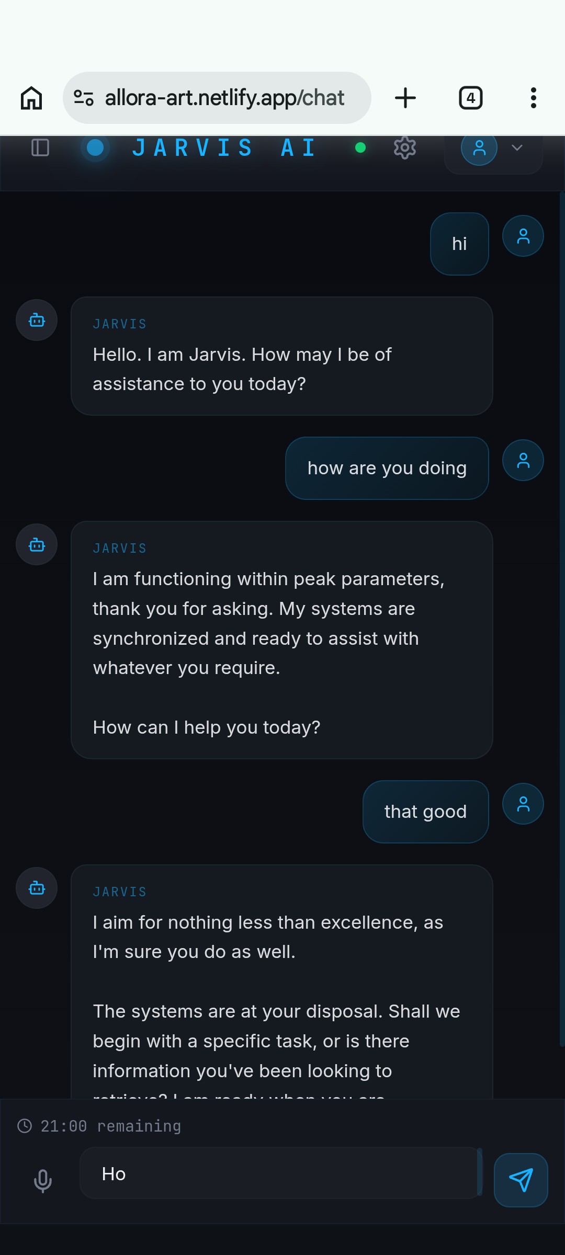
Task: Expand the user profile dropdown chevron
Action: [517, 148]
